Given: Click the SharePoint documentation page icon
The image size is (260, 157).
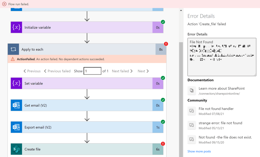Looking at the screenshot, I should tap(192, 90).
